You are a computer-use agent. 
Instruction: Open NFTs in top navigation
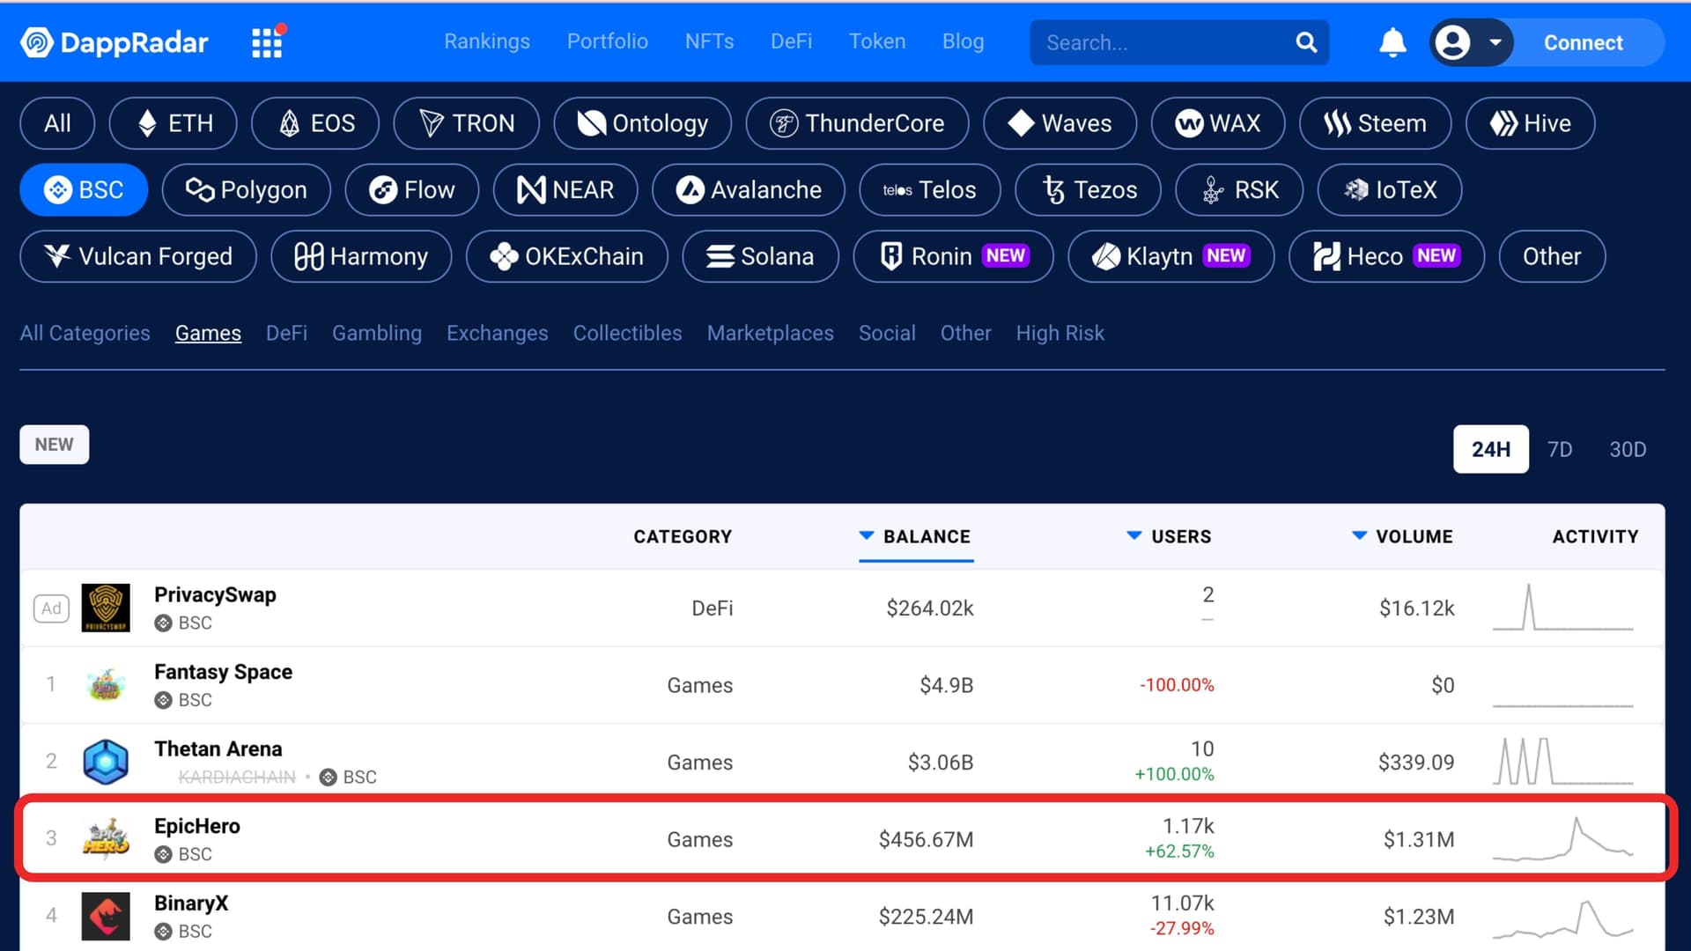[x=709, y=41]
